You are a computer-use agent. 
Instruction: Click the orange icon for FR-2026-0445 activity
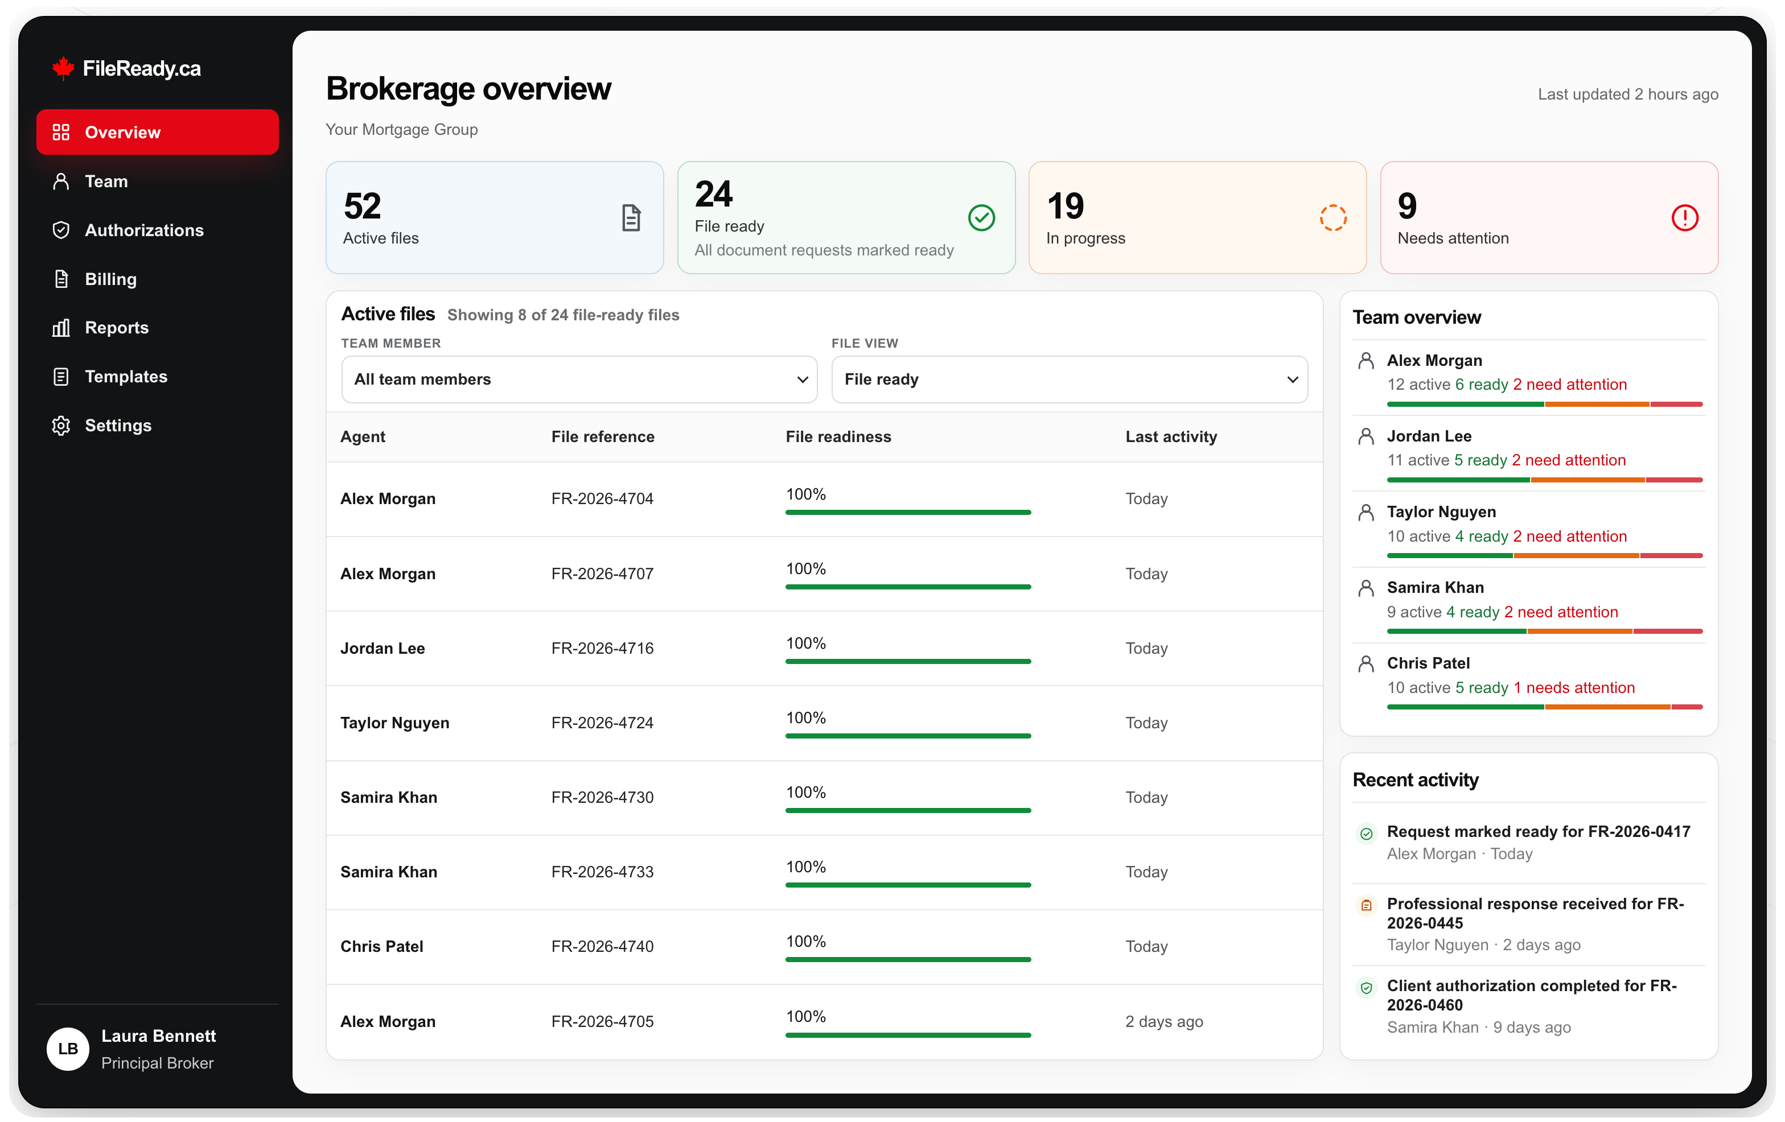click(1366, 906)
